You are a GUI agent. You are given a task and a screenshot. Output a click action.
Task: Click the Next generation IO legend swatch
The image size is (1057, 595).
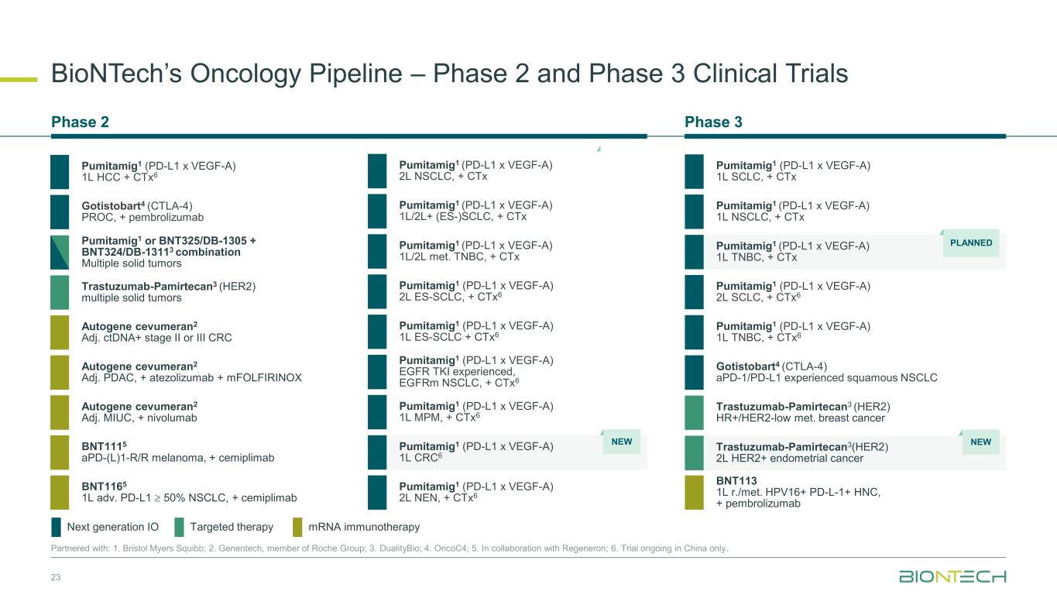pos(56,528)
